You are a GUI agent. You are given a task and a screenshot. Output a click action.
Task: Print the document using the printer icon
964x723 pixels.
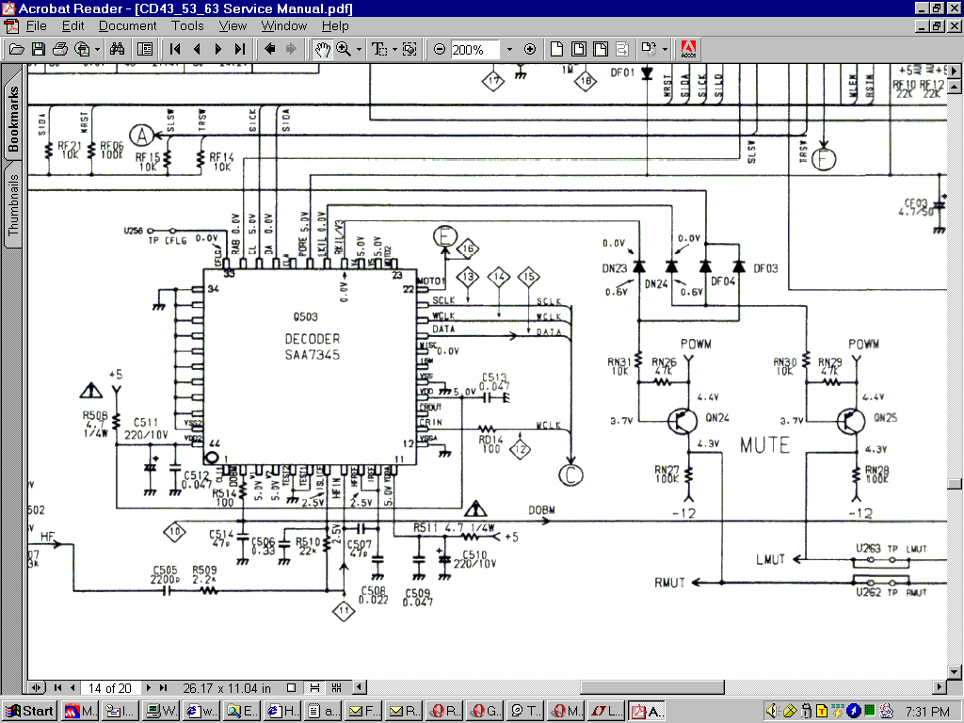click(59, 49)
